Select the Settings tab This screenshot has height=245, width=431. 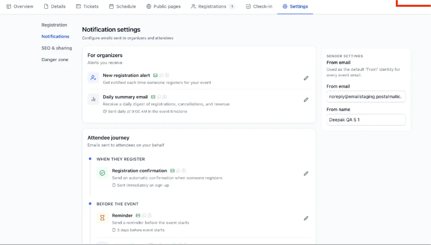pyautogui.click(x=295, y=6)
